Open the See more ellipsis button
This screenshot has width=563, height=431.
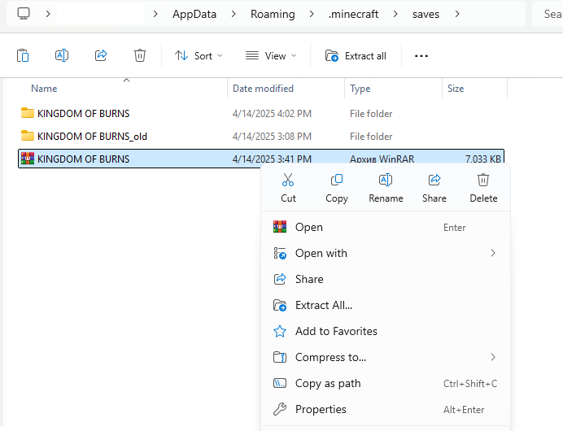(421, 55)
